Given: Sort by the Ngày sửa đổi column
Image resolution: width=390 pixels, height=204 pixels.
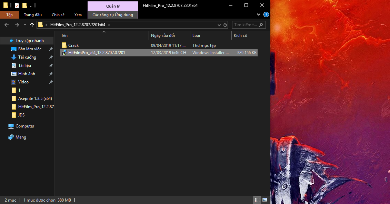Looking at the screenshot, I should pos(163,35).
